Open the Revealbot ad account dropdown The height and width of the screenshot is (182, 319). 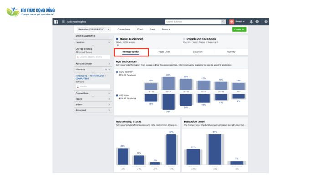tap(94, 29)
